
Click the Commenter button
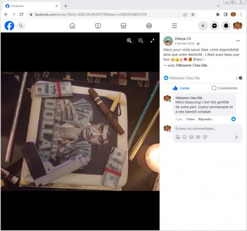tap(225, 88)
